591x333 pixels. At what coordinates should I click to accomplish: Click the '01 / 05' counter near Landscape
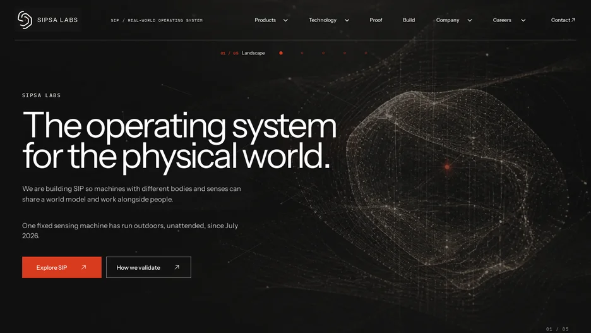click(x=230, y=53)
